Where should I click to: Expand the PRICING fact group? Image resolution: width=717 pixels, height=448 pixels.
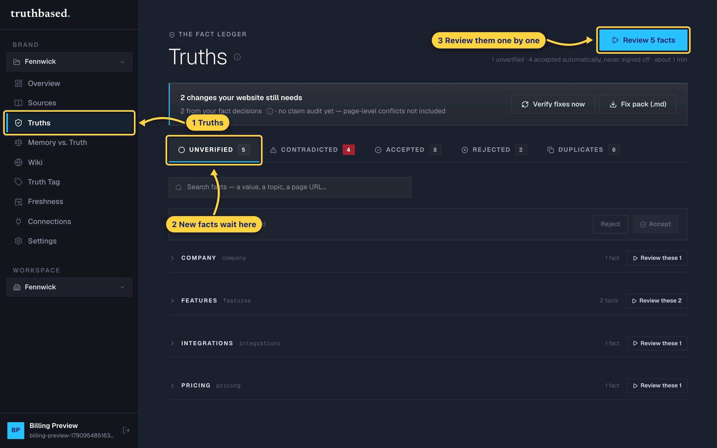[172, 386]
